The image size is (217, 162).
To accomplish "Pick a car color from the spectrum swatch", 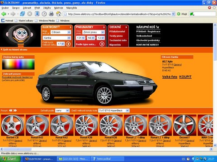I will (18, 64).
